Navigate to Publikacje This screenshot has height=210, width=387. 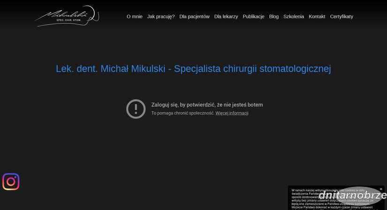pyautogui.click(x=253, y=16)
